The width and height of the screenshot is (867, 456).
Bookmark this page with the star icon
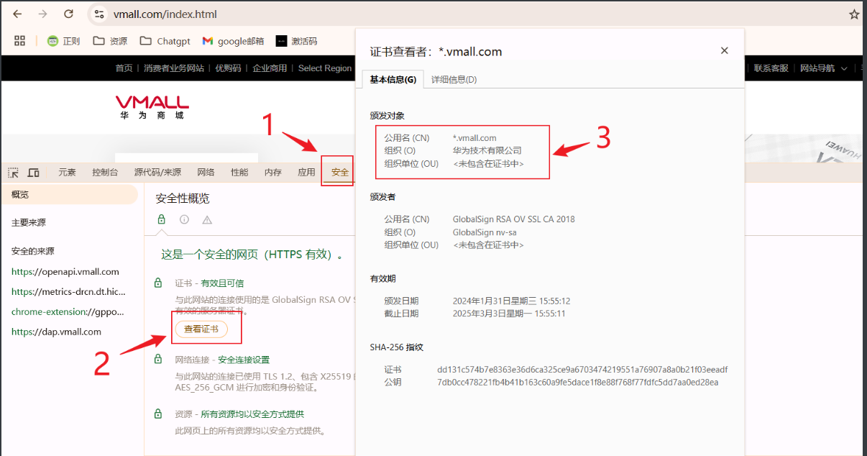854,14
